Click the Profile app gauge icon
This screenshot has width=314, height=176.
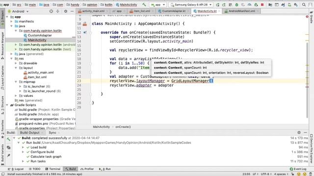pos(250,4)
